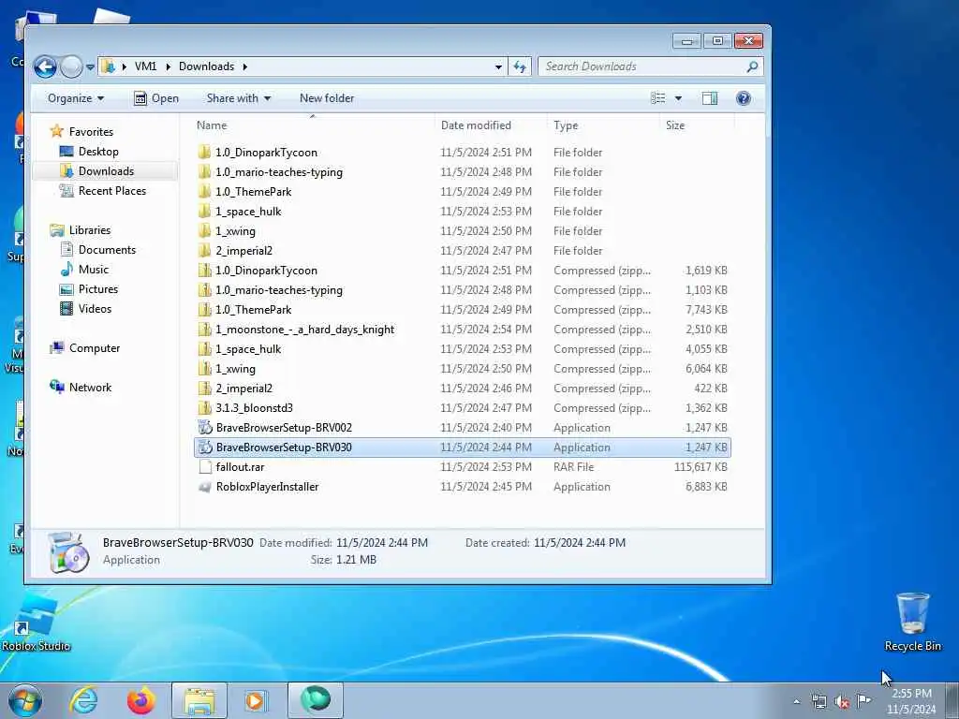Open Desktop in the navigation pane

tap(97, 152)
